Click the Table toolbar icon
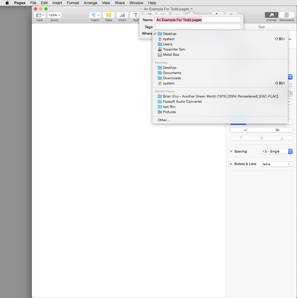The image size is (297, 298). coord(108,15)
